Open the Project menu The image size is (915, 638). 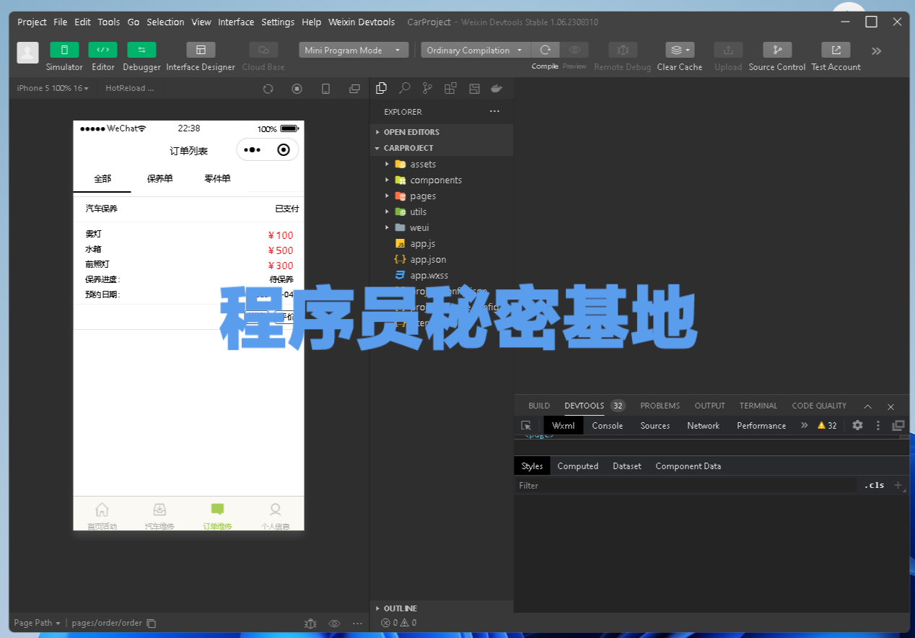pos(32,22)
